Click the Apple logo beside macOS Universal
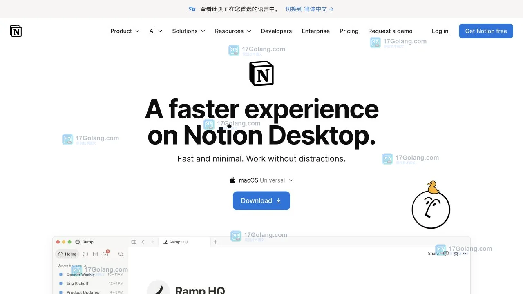 tap(232, 180)
